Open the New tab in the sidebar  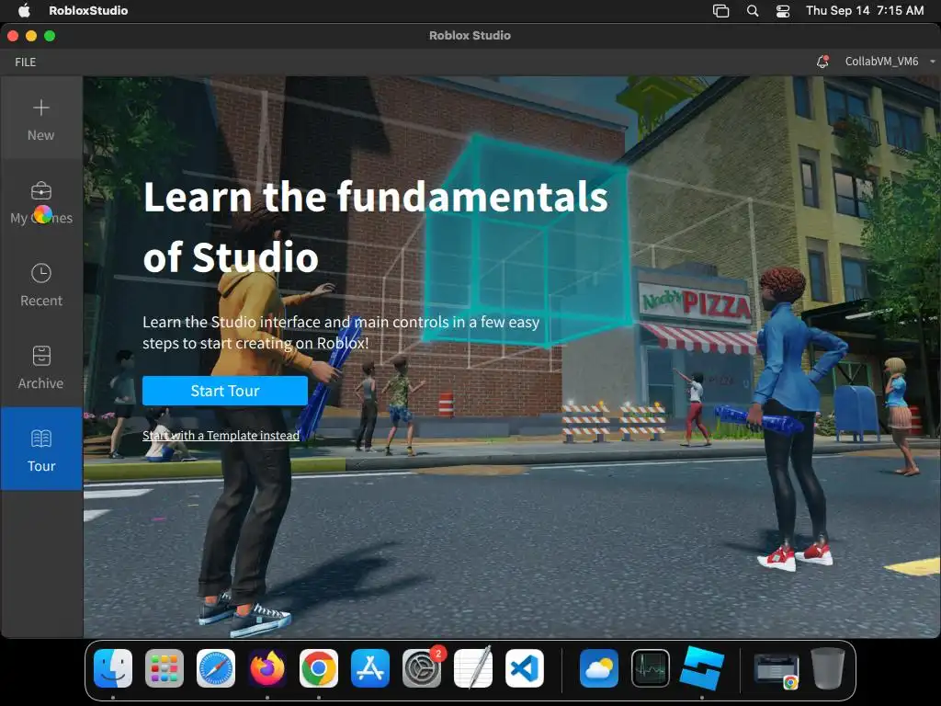(x=40, y=119)
